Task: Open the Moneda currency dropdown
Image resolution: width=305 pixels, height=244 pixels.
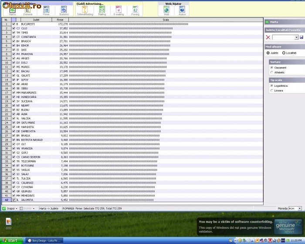Action: (300, 208)
